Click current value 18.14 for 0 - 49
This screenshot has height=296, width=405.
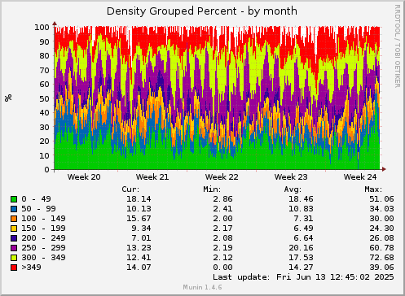pyautogui.click(x=139, y=199)
